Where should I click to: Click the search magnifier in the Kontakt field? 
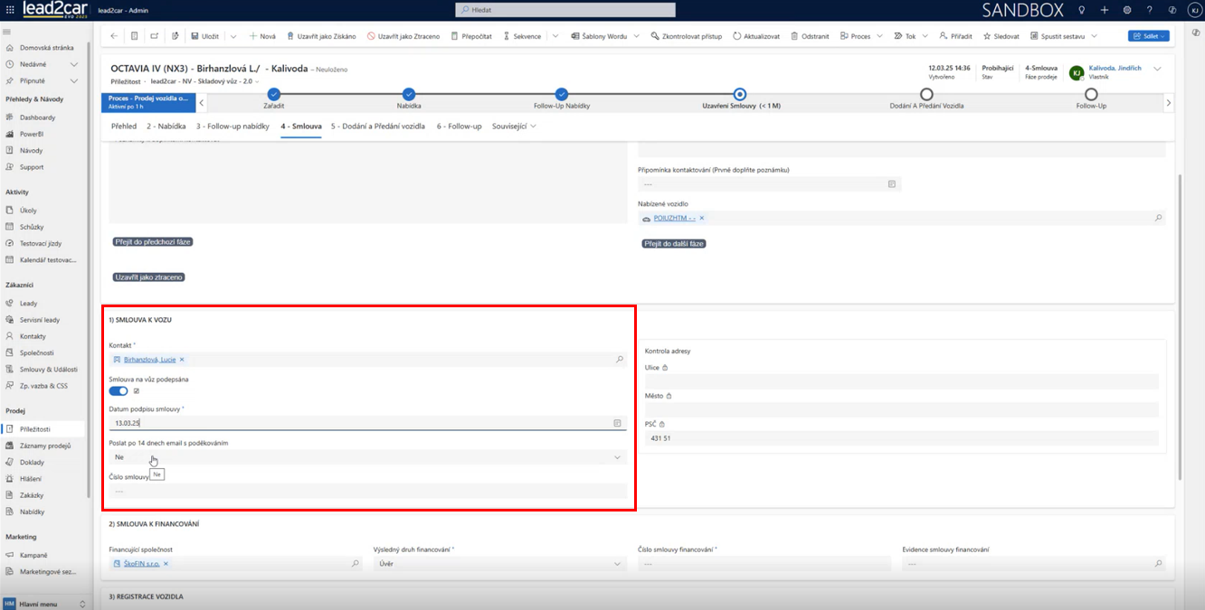pos(620,360)
